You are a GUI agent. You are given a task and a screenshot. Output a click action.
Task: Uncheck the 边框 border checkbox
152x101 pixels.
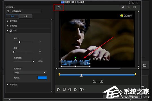[x=11, y=31]
